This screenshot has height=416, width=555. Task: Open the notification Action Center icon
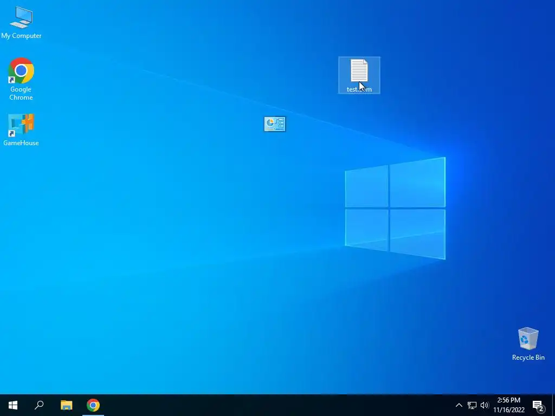point(538,406)
